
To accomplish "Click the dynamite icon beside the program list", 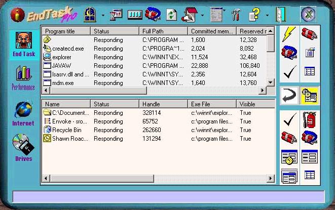I will (x=309, y=34).
